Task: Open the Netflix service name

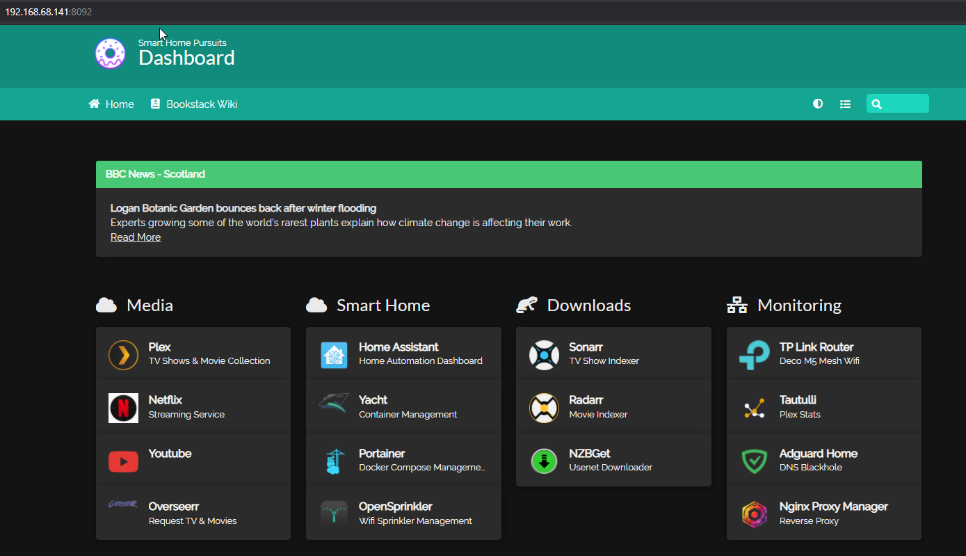Action: [165, 399]
